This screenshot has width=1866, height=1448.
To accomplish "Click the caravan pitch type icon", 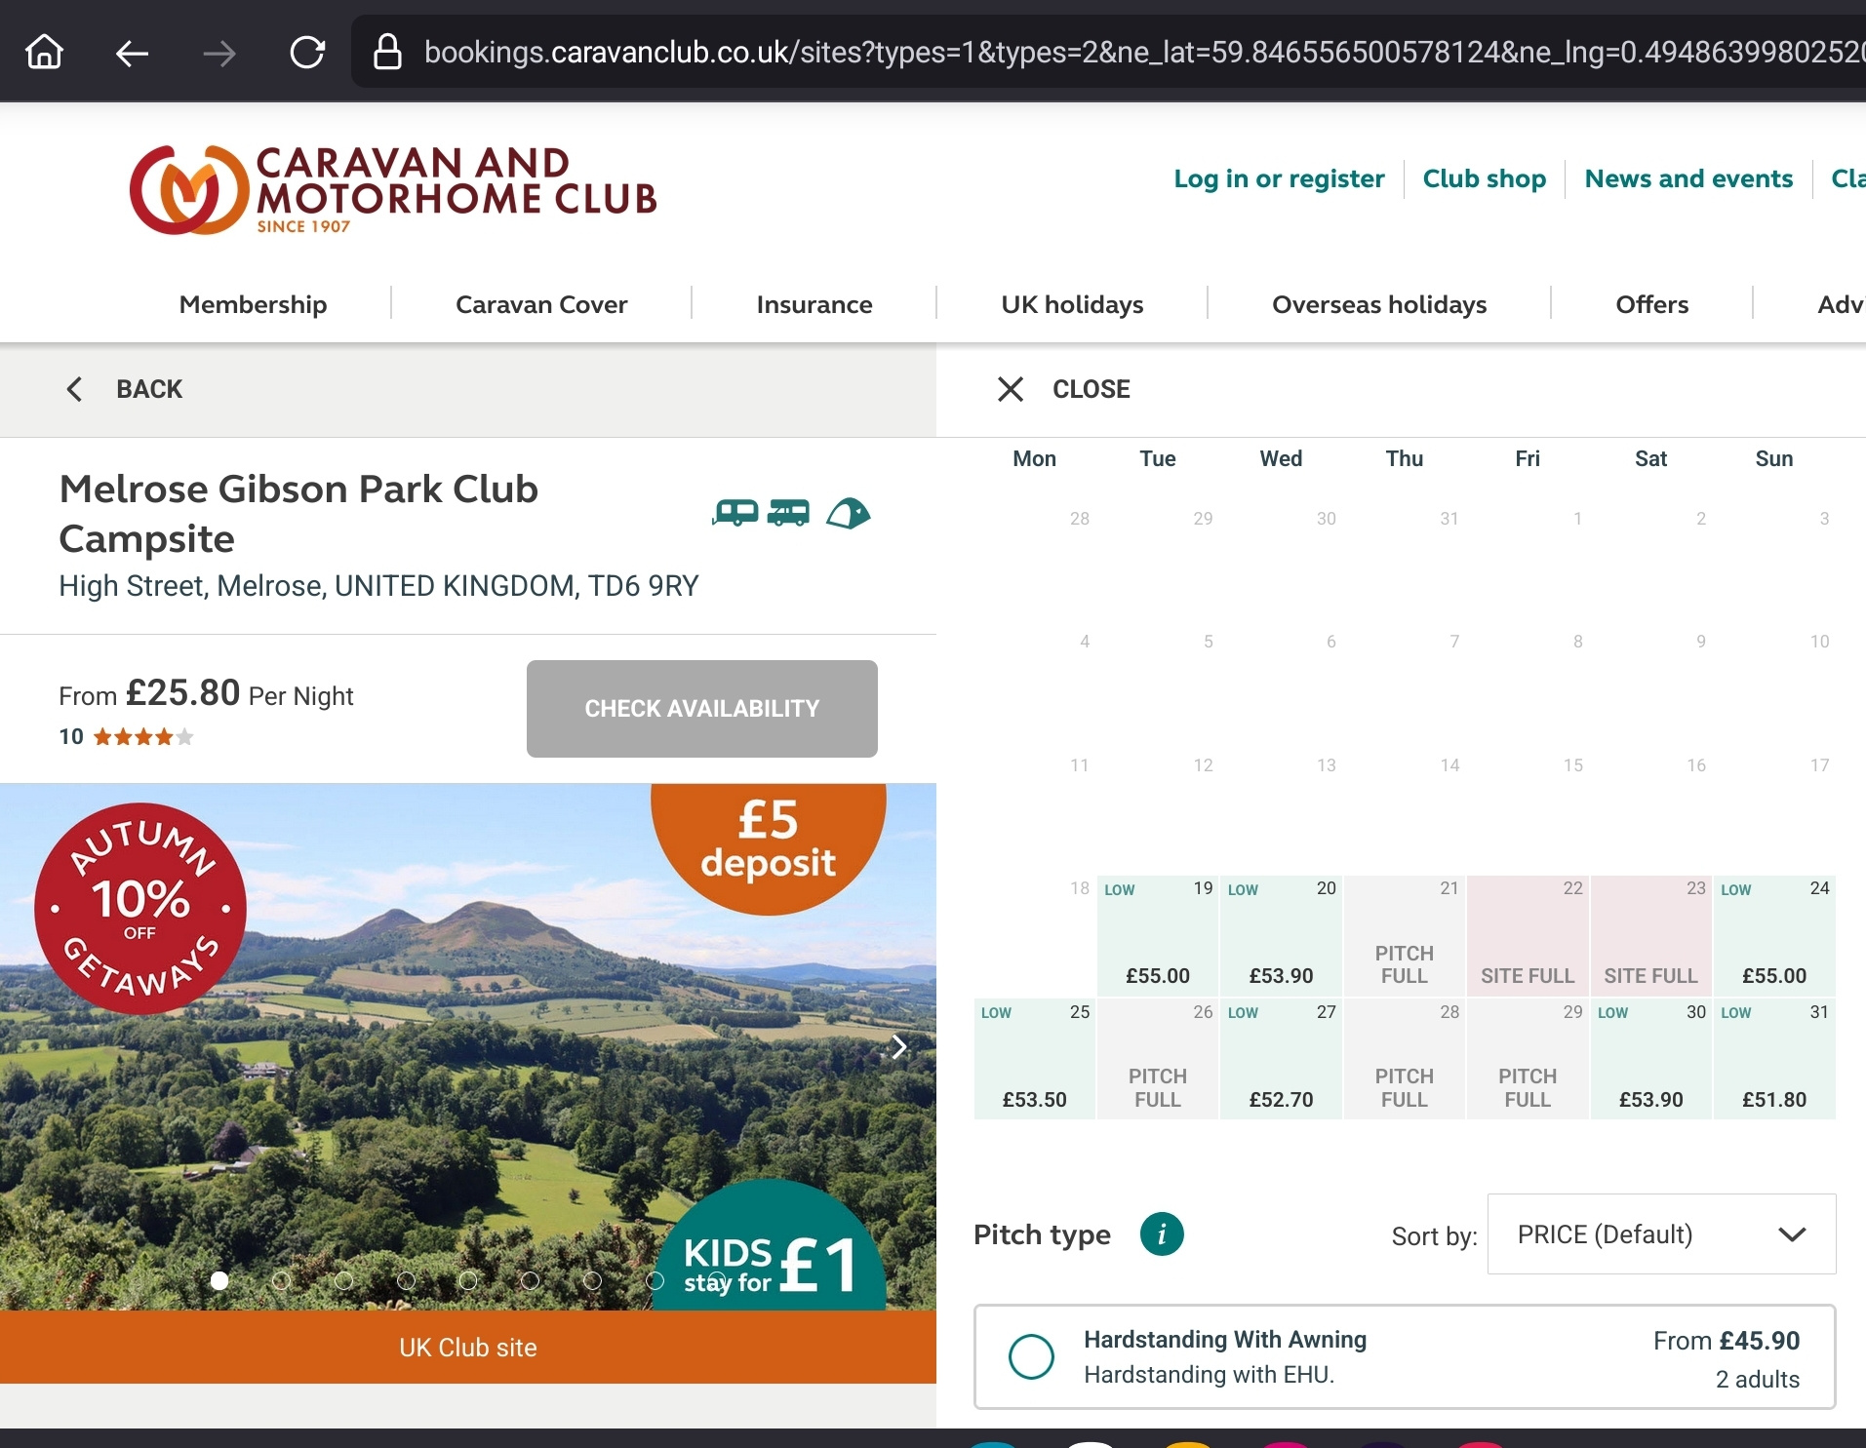I will pos(735,512).
